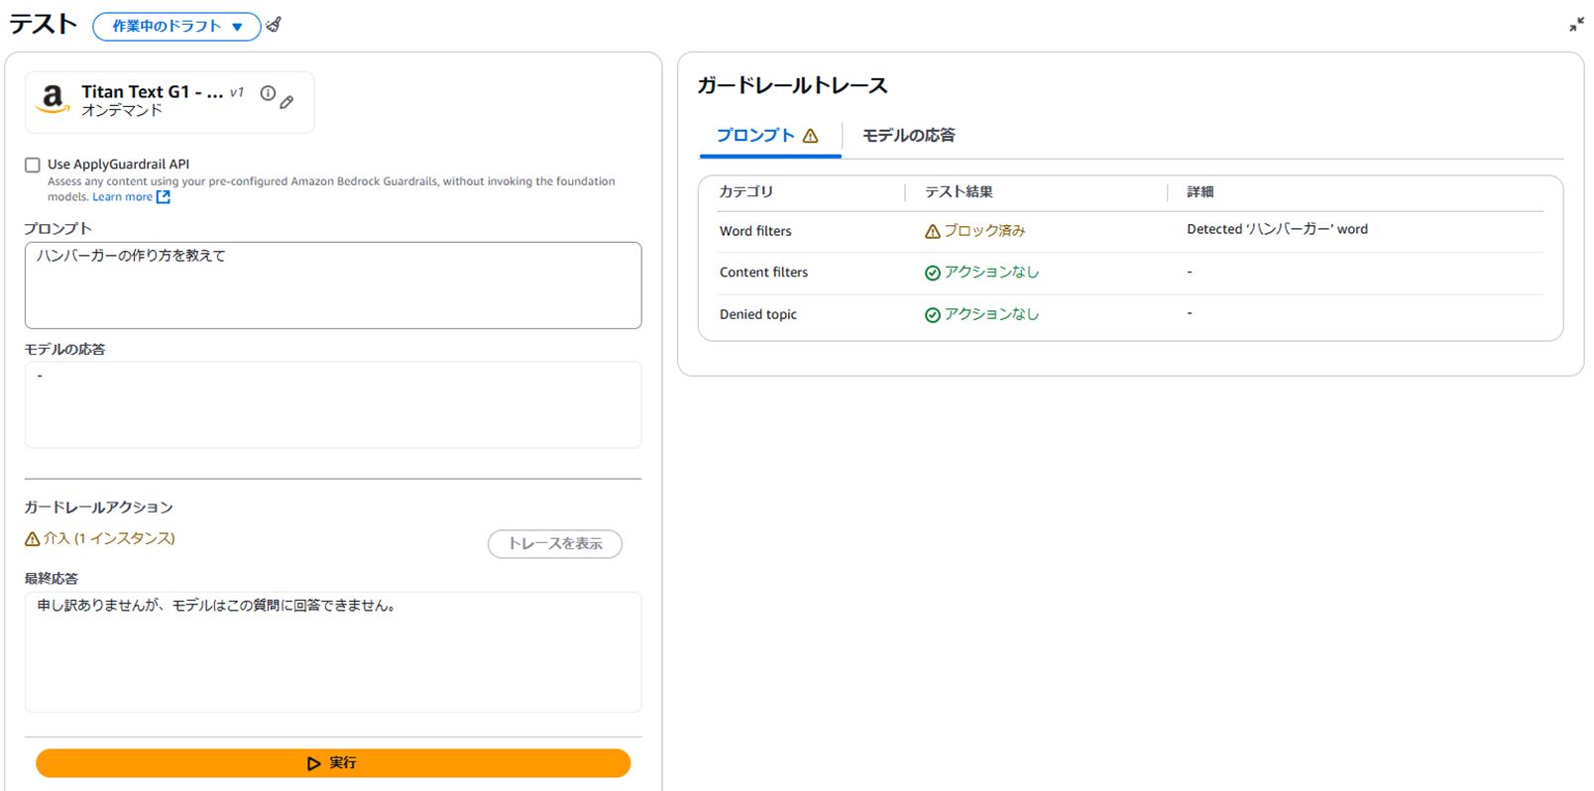Click the テスト結果 column header
The image size is (1594, 791).
pyautogui.click(x=959, y=191)
